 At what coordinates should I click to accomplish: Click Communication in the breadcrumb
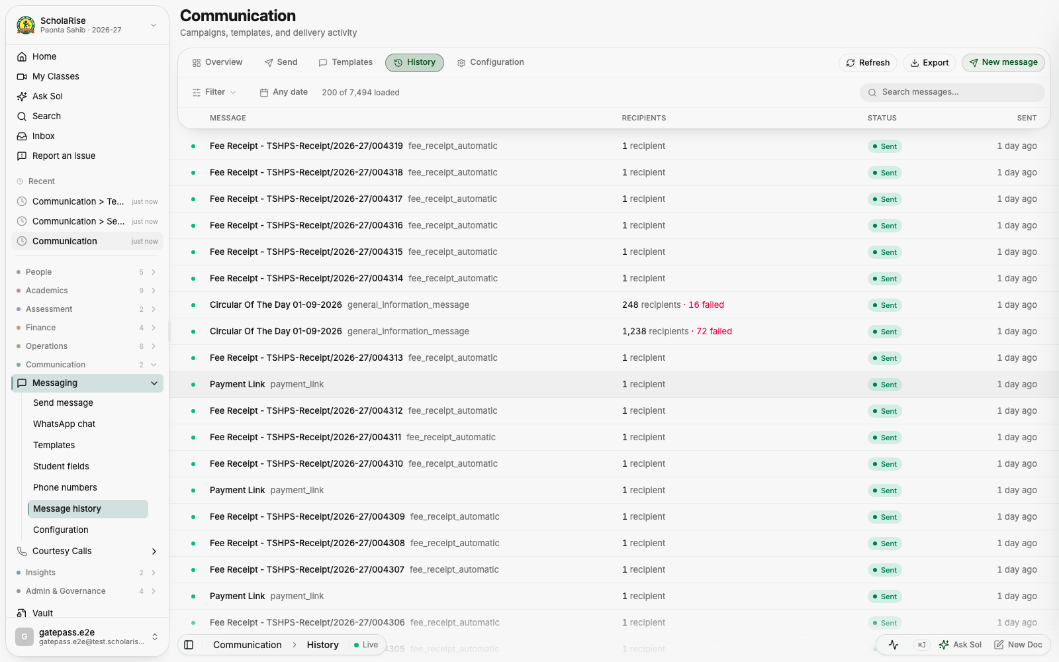248,645
